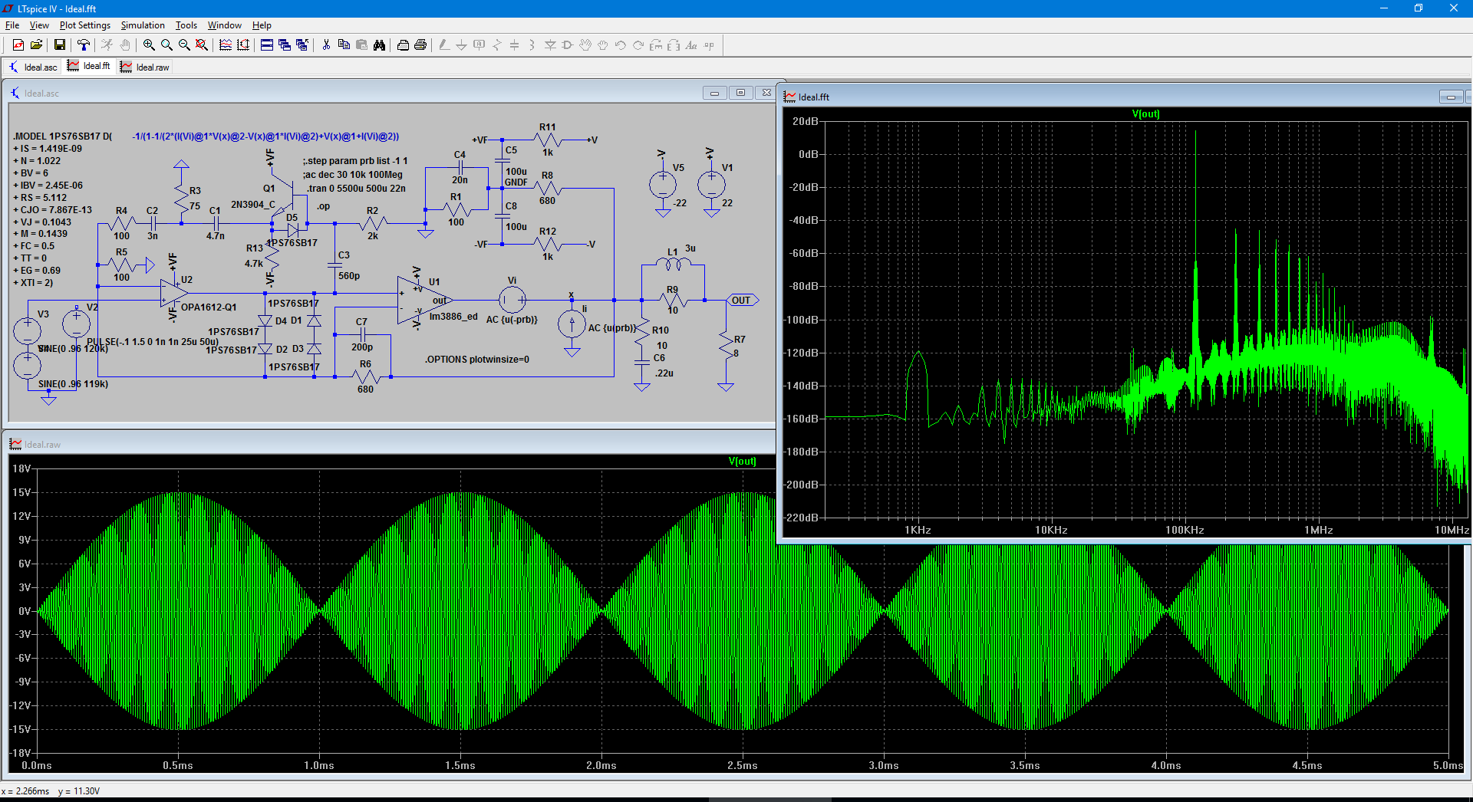Maximize the Ideal.asc schematic window

pyautogui.click(x=740, y=93)
